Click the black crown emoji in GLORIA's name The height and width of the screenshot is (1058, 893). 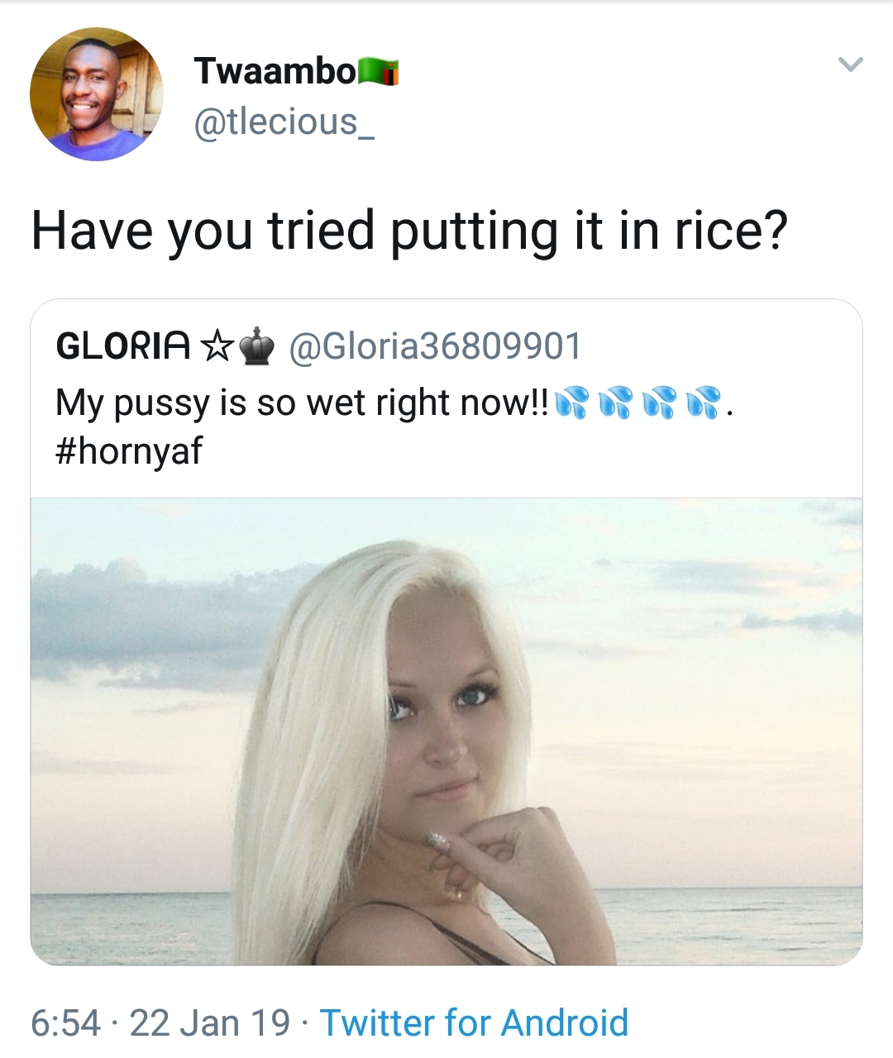(258, 347)
